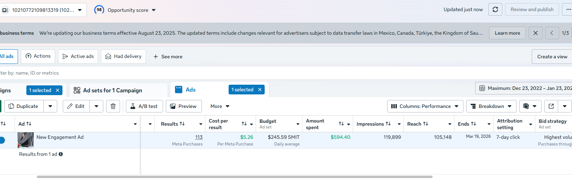Open Columns: Performance dropdown
Image resolution: width=572 pixels, height=185 pixels.
425,106
